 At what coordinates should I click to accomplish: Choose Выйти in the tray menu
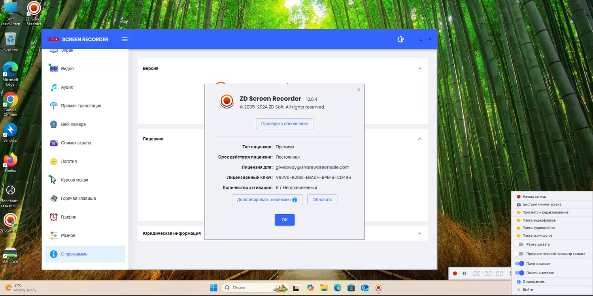[552, 290]
